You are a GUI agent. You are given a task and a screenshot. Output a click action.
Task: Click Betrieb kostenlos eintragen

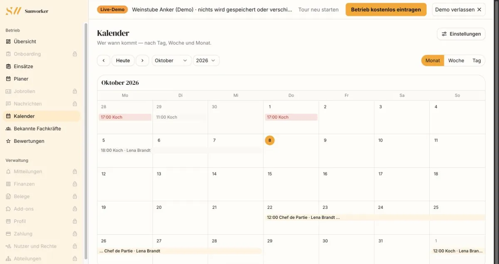[386, 10]
